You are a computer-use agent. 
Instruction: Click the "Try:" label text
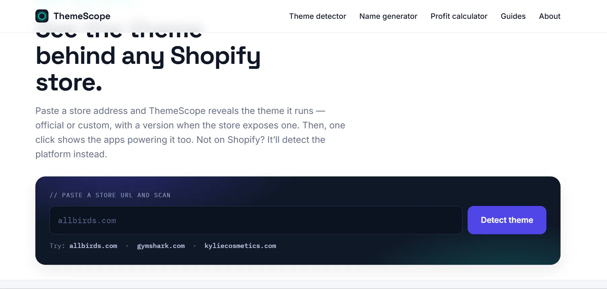[57, 246]
